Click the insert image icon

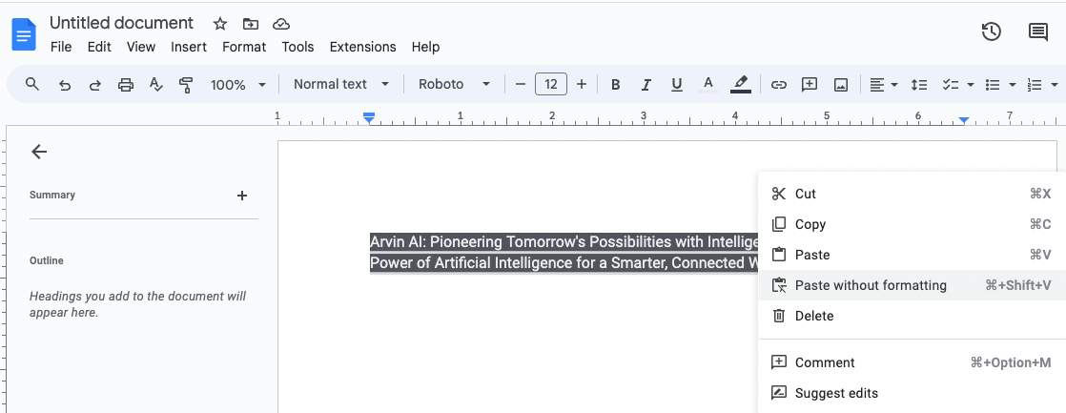click(841, 85)
